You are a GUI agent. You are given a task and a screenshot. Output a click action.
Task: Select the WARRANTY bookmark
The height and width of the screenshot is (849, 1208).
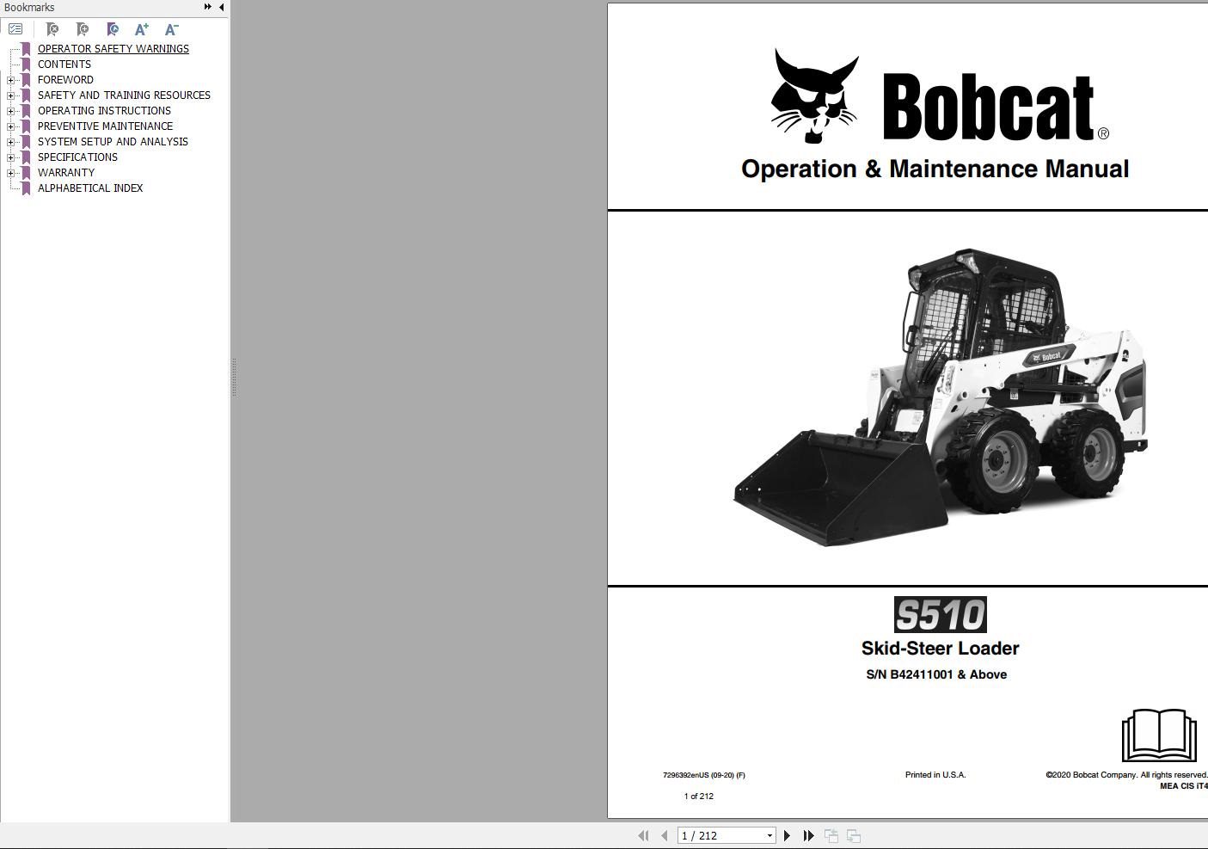pyautogui.click(x=66, y=172)
